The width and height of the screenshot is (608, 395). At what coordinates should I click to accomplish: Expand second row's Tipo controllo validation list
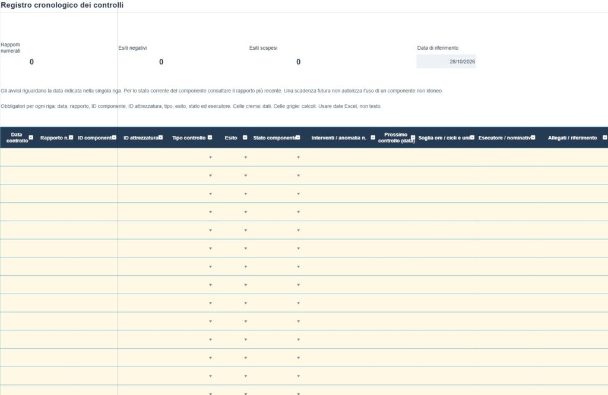coord(211,176)
